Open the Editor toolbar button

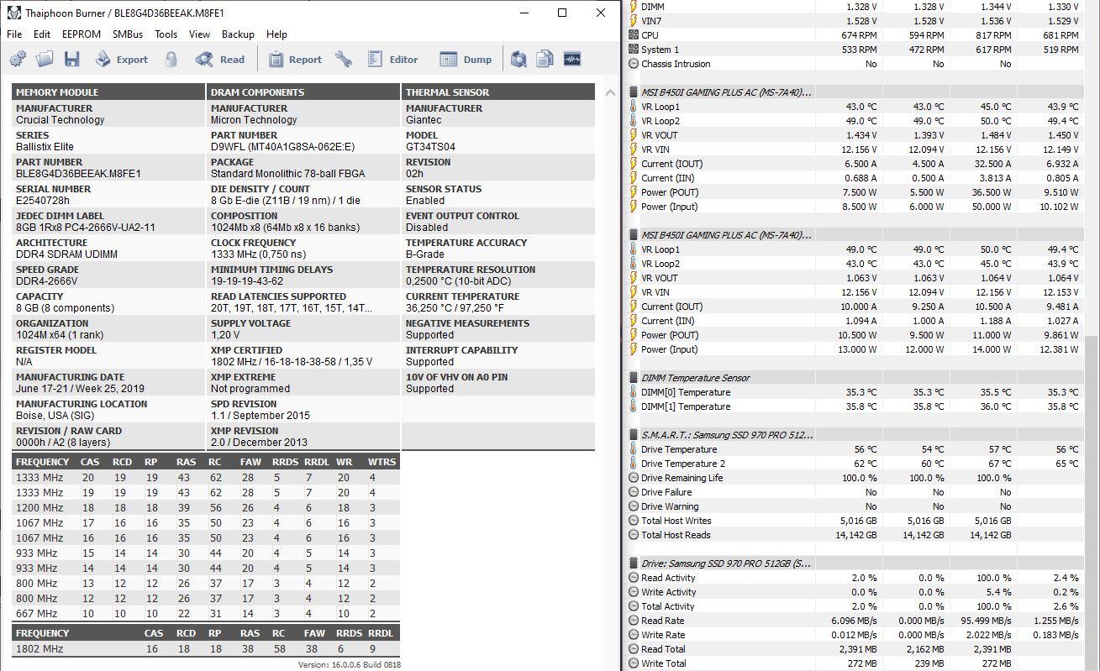point(392,59)
